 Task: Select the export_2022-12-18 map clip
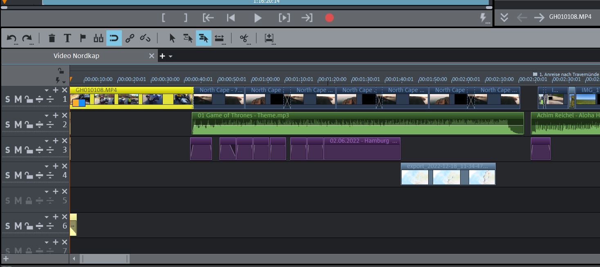point(448,174)
